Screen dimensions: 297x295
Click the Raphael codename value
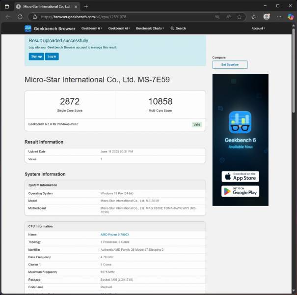(106, 287)
